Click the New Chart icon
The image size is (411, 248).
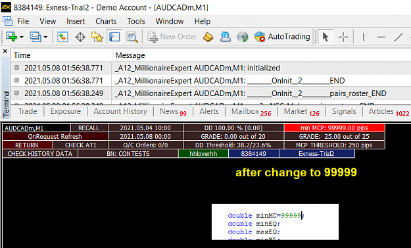tap(11, 37)
